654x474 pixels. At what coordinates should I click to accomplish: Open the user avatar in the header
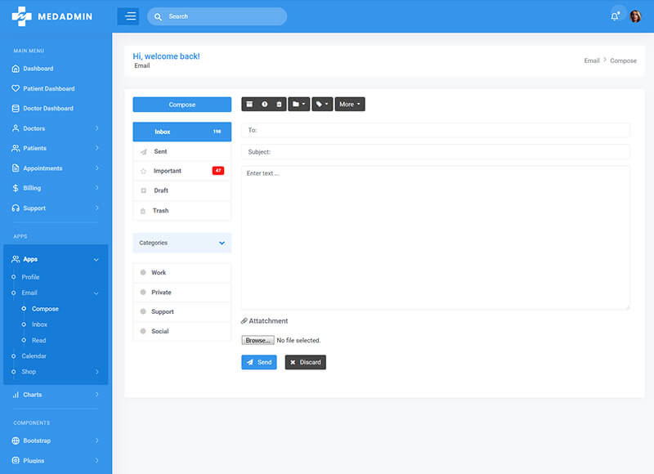[x=635, y=16]
